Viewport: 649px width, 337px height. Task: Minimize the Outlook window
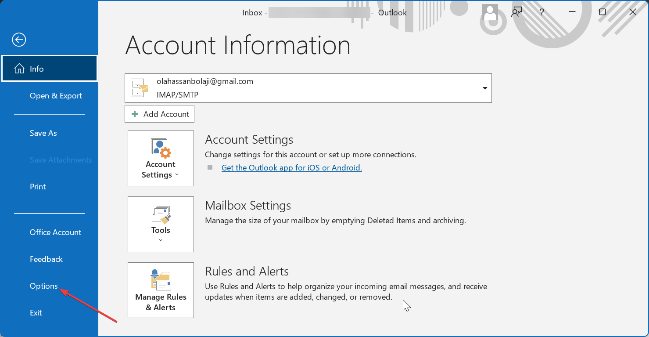click(x=572, y=12)
